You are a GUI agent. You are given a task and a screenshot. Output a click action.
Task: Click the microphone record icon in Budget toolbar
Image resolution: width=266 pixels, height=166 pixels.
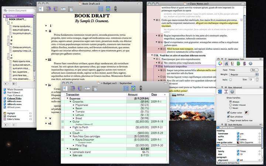pyautogui.click(x=141, y=88)
